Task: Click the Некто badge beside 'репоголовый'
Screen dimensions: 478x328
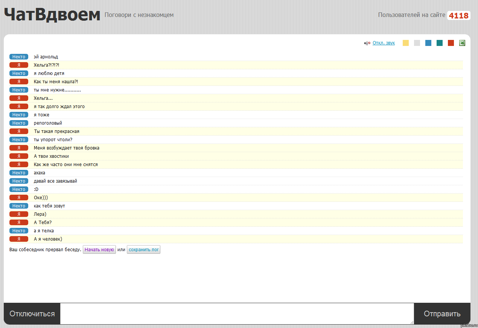Action: pos(19,123)
